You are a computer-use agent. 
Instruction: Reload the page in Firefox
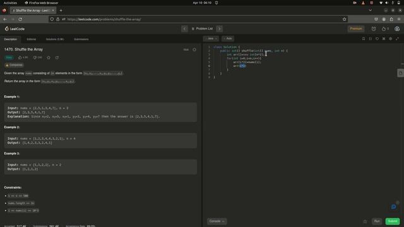pos(20,20)
